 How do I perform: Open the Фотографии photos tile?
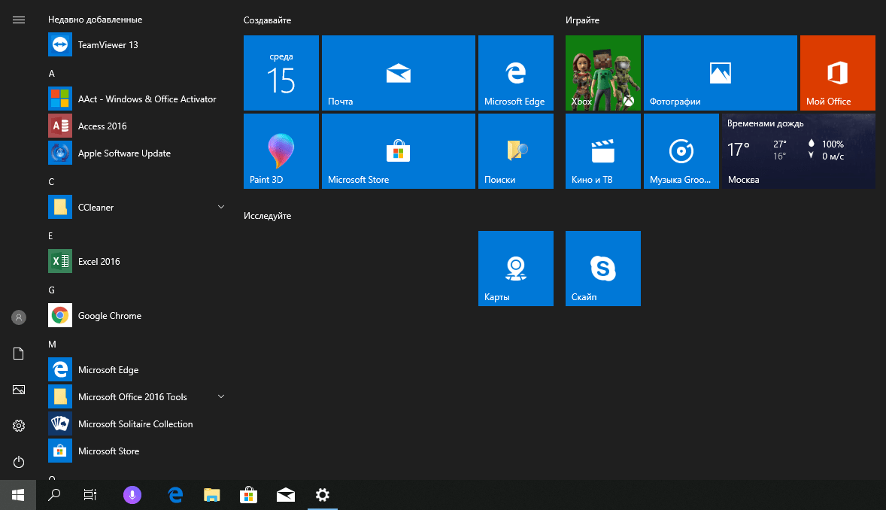click(x=721, y=73)
